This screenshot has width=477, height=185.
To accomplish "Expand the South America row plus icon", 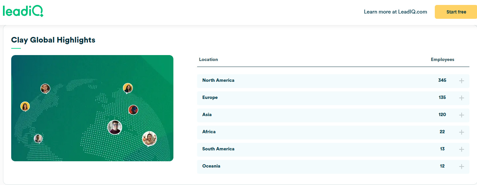I will click(x=462, y=149).
